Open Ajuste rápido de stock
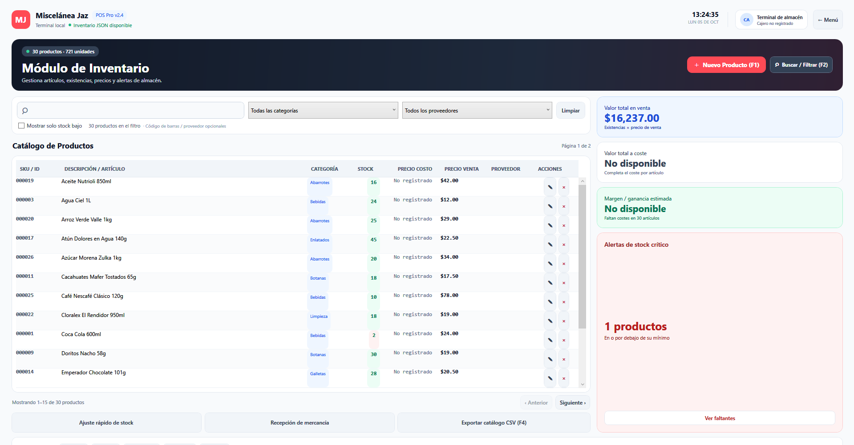The height and width of the screenshot is (445, 854). 106,423
